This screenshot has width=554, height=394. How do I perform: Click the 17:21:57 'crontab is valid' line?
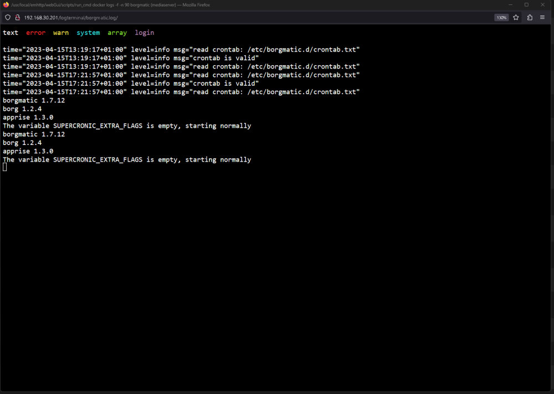(131, 84)
